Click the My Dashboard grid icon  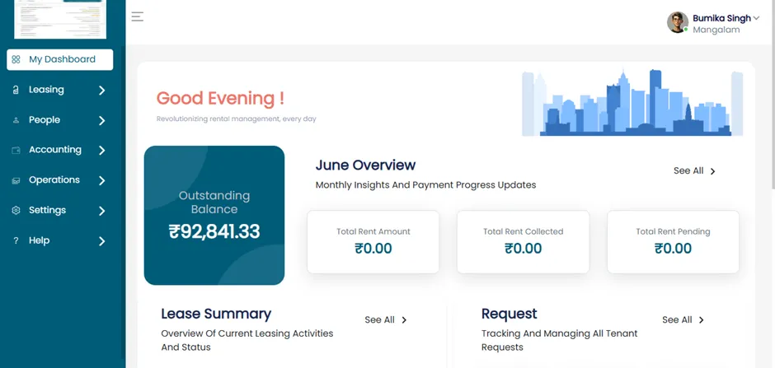(16, 60)
